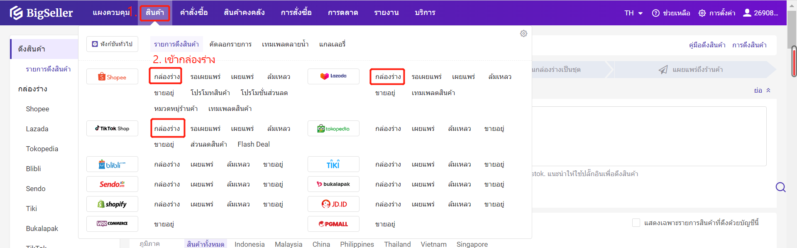This screenshot has height=248, width=797.
Task: Select เทมเพลตลายน้ำ watermark template
Action: click(285, 44)
